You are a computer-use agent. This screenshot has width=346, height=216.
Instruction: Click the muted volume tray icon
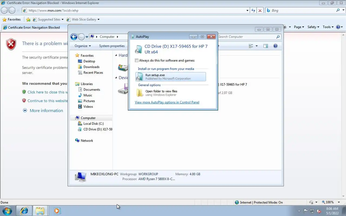point(319,211)
